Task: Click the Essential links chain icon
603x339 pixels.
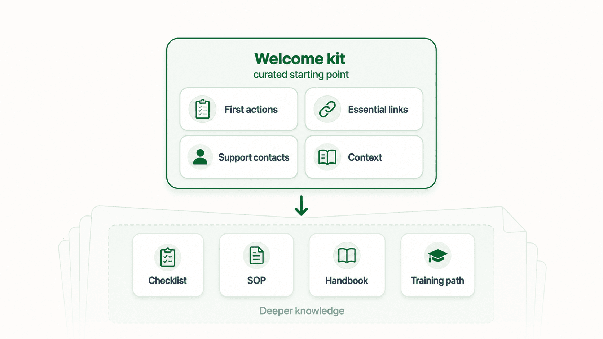Action: pyautogui.click(x=327, y=109)
